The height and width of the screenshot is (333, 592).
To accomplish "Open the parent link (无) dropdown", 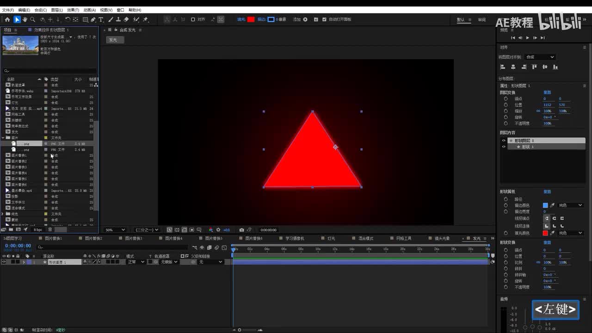I will click(x=210, y=262).
